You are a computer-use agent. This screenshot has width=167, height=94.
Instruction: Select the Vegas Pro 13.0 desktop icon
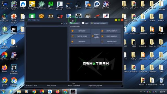14,69
